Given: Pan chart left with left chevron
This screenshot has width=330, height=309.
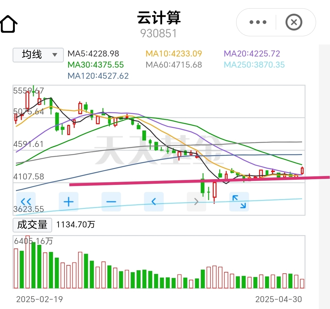Looking at the screenshot, I should [x=154, y=202].
